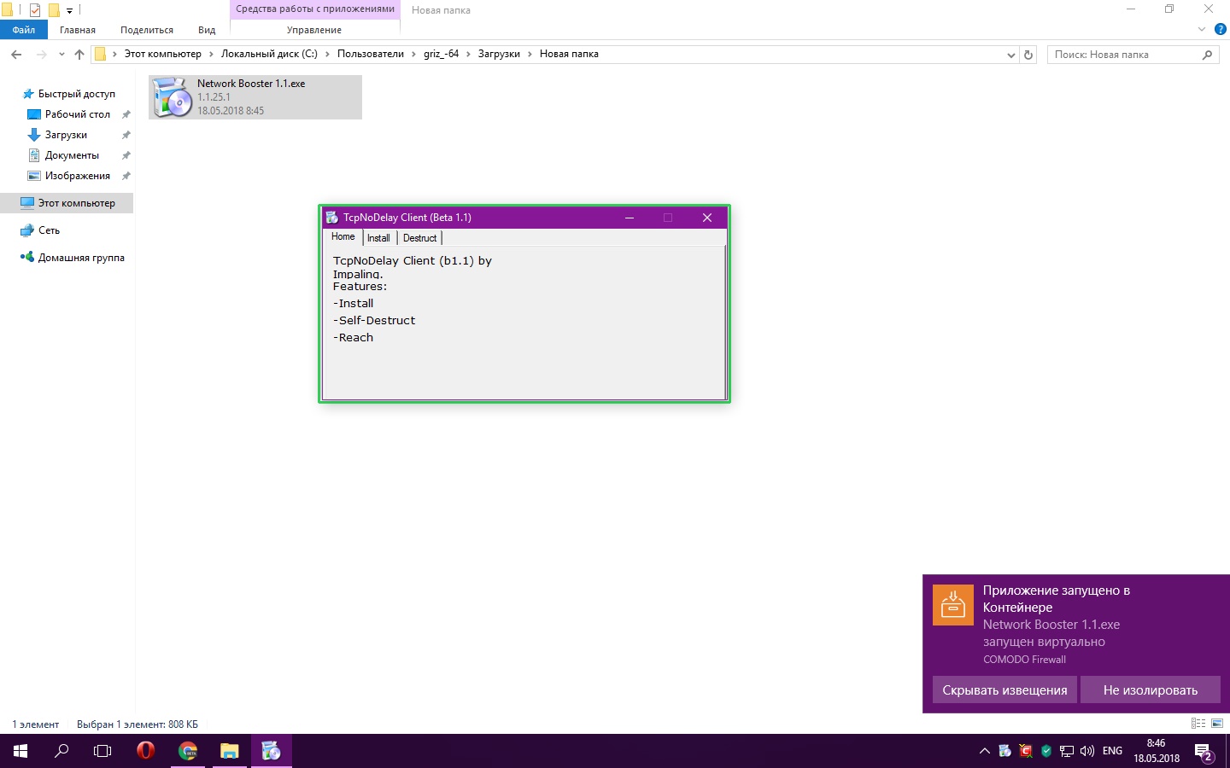Image resolution: width=1230 pixels, height=768 pixels.
Task: Click the search magnifier in Explorer search box
Action: coord(1207,55)
